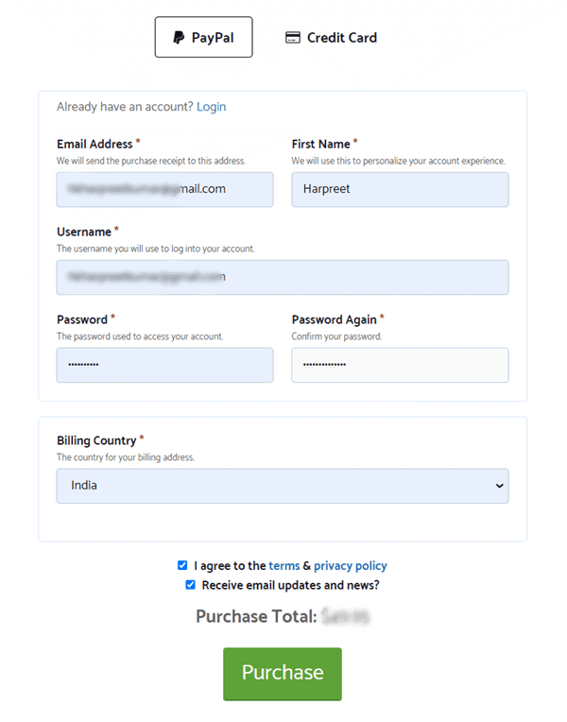Uncheck the agree to terms checkbox
Image resolution: width=567 pixels, height=722 pixels.
pos(182,565)
